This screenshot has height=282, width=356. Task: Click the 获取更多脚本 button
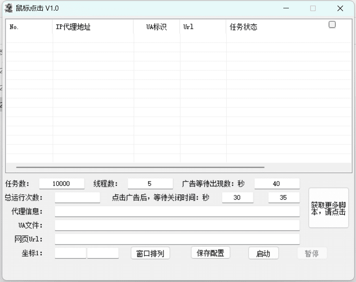(x=328, y=208)
